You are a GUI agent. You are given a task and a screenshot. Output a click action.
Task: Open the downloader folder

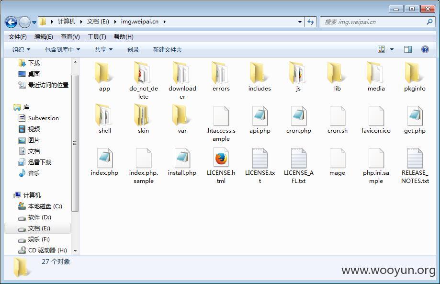182,80
